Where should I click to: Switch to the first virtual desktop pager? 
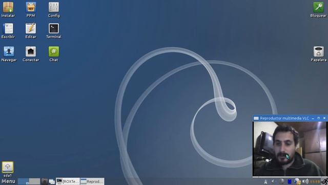coord(24,181)
